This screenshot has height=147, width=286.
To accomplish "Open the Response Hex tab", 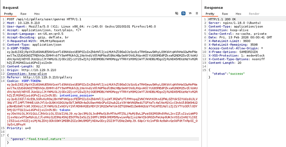I will point(238,14).
